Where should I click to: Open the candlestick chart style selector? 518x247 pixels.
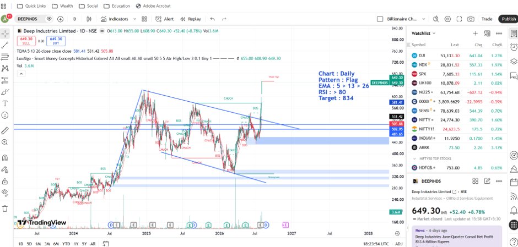tap(90, 19)
